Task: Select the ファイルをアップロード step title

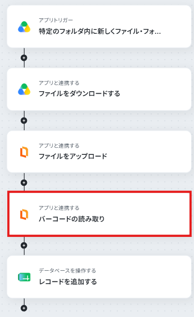Action: [x=73, y=156]
